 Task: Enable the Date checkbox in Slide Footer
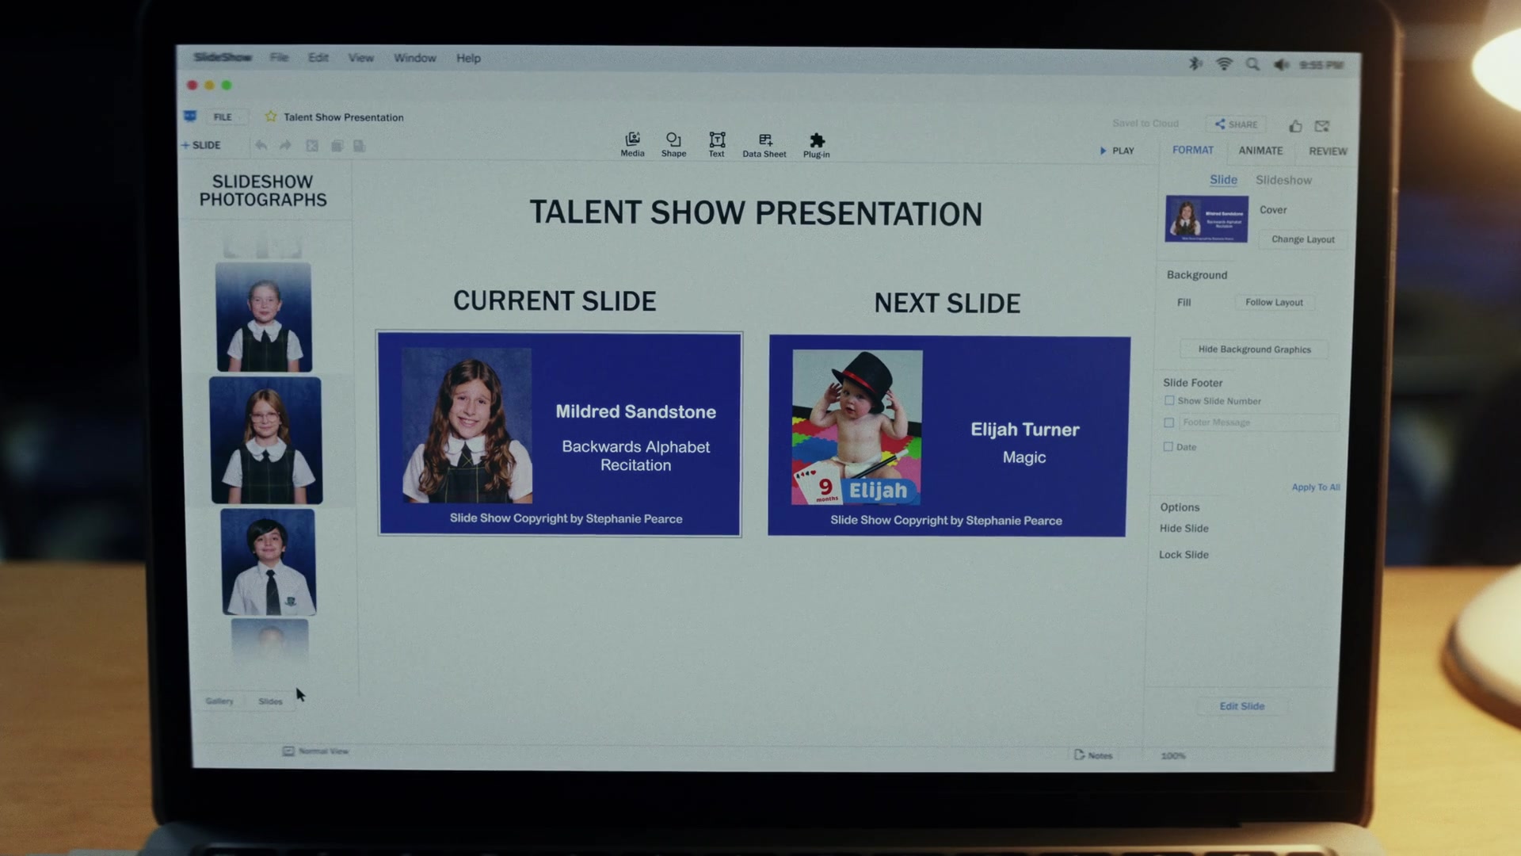point(1168,446)
